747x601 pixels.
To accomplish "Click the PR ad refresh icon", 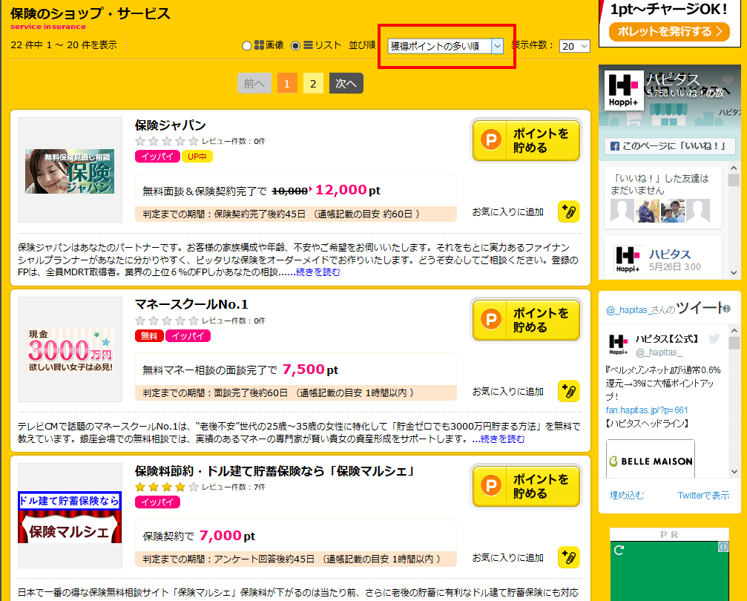I will pyautogui.click(x=619, y=551).
